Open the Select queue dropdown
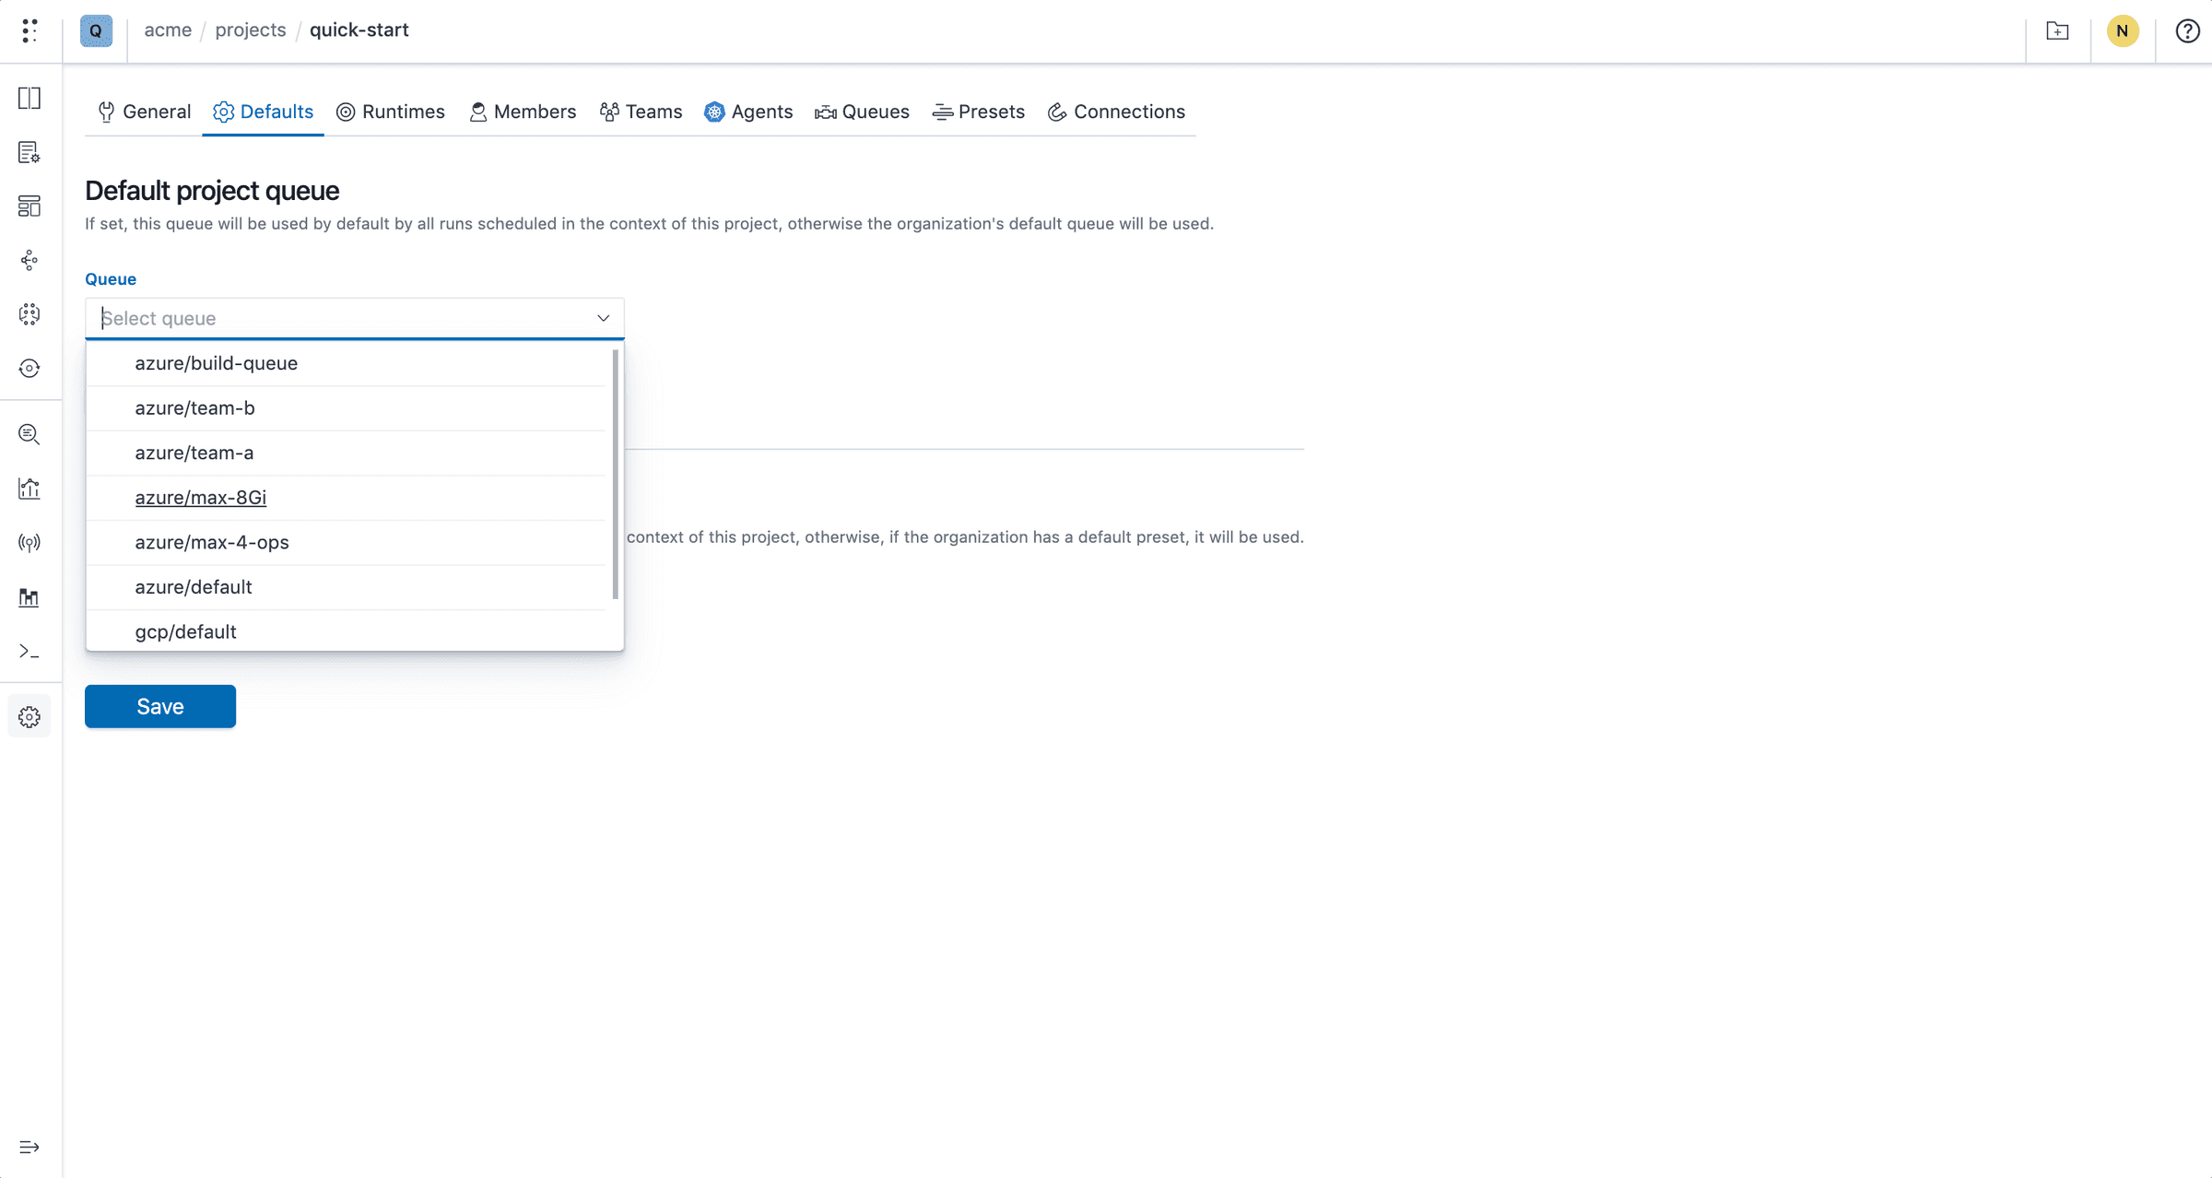Image resolution: width=2212 pixels, height=1178 pixels. click(x=354, y=318)
